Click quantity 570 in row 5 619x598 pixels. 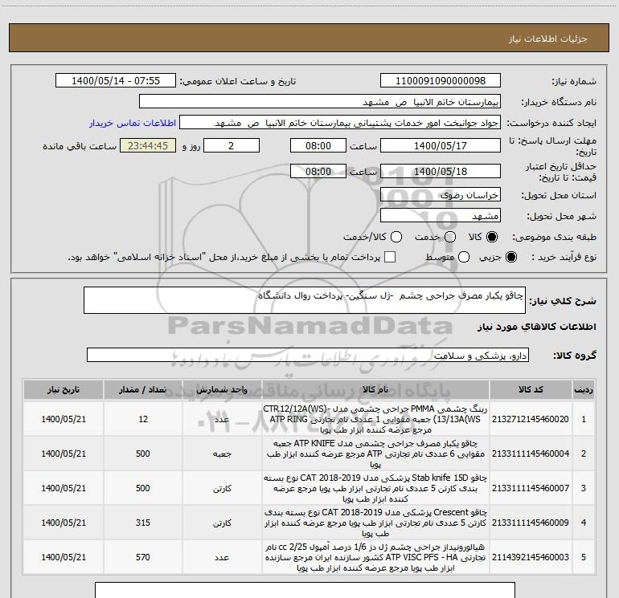pyautogui.click(x=143, y=557)
